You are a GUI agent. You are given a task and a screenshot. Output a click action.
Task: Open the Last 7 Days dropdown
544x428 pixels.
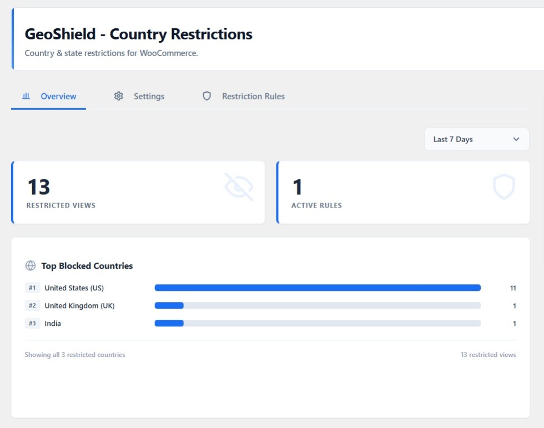tap(477, 139)
